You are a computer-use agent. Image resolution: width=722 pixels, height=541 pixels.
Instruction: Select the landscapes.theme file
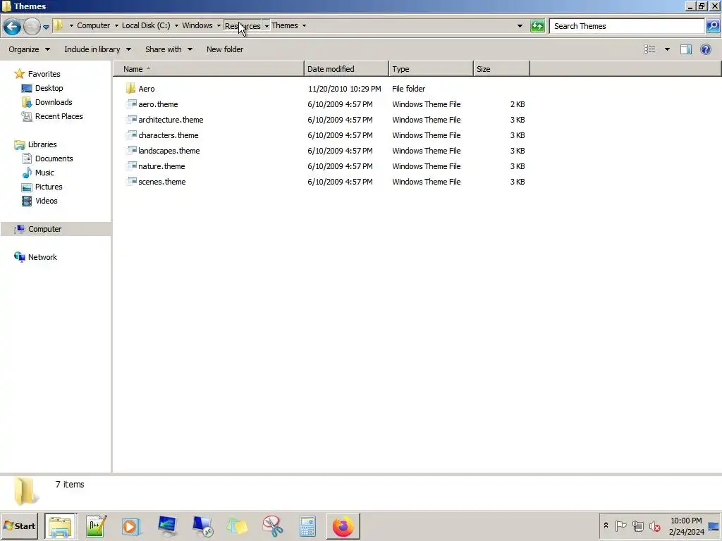click(x=169, y=151)
